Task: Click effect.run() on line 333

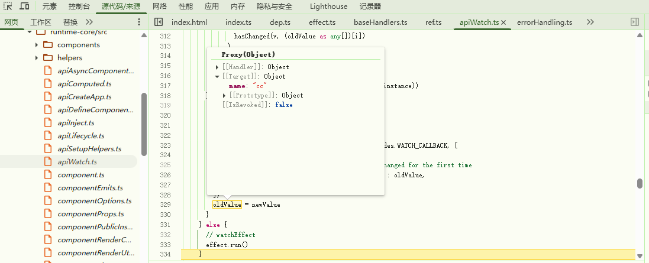Action: [227, 245]
